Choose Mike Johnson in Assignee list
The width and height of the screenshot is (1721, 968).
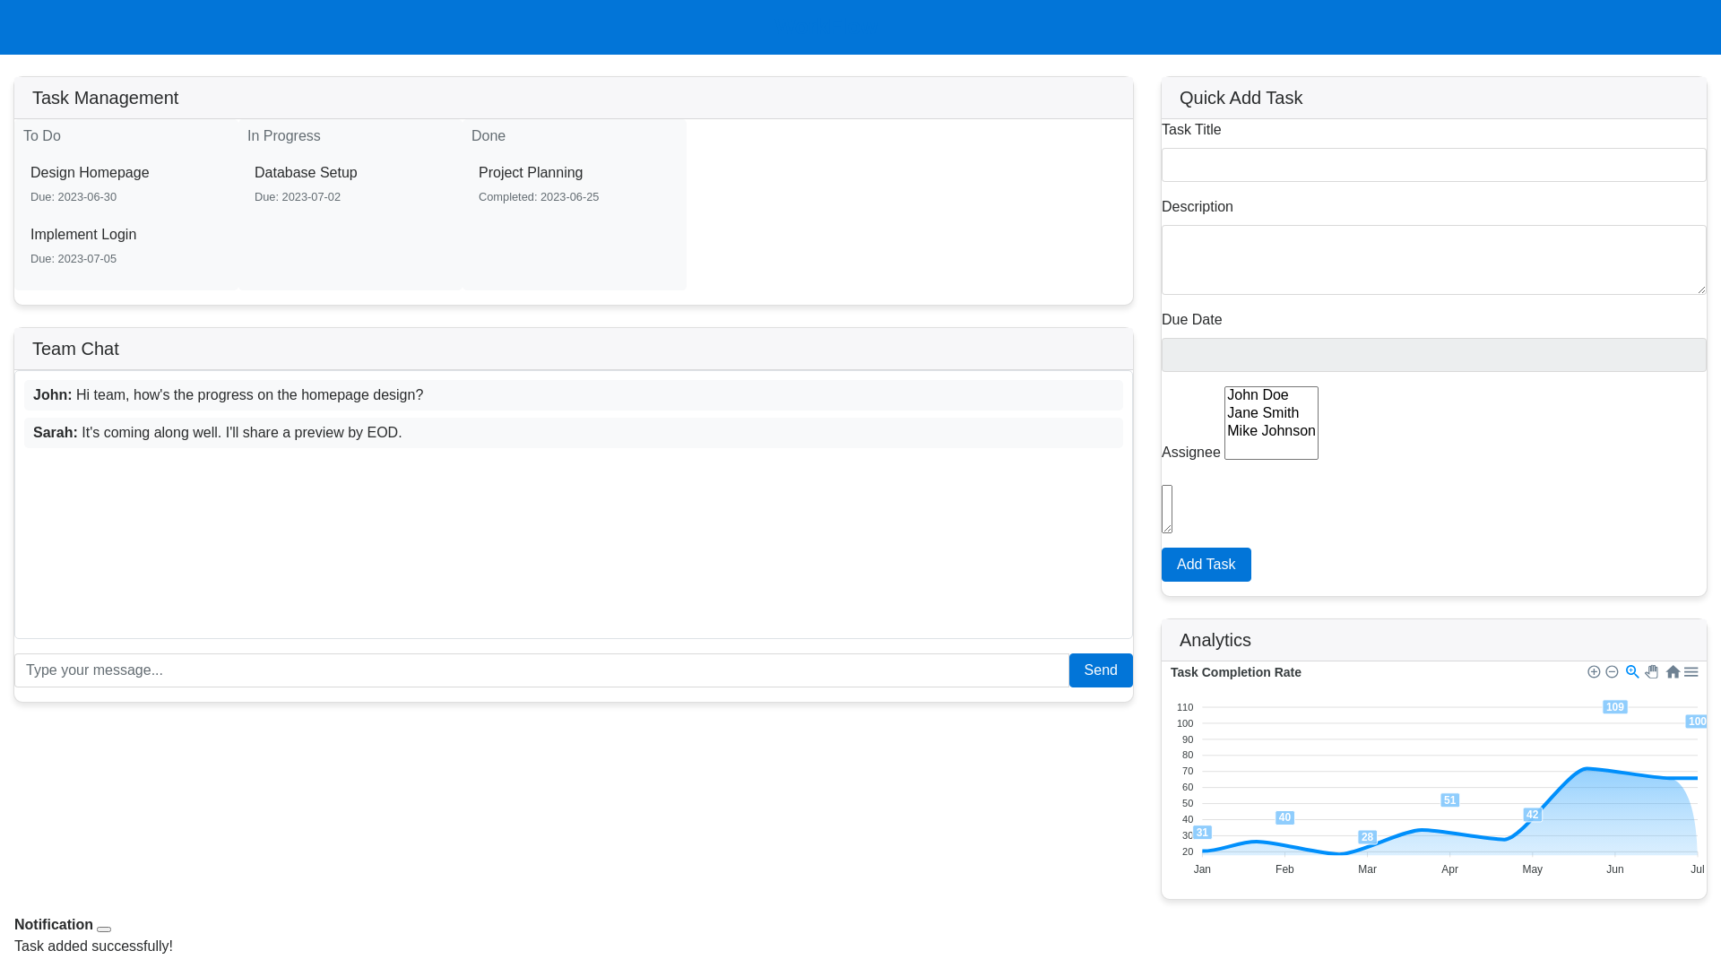click(x=1270, y=431)
